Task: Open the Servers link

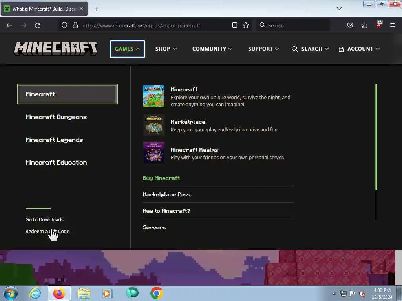Action: click(x=154, y=227)
